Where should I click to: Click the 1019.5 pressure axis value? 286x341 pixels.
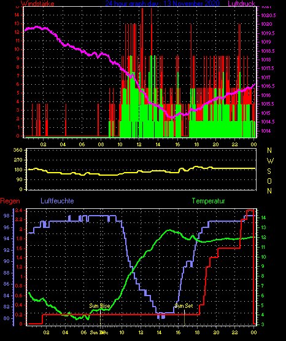point(268,33)
